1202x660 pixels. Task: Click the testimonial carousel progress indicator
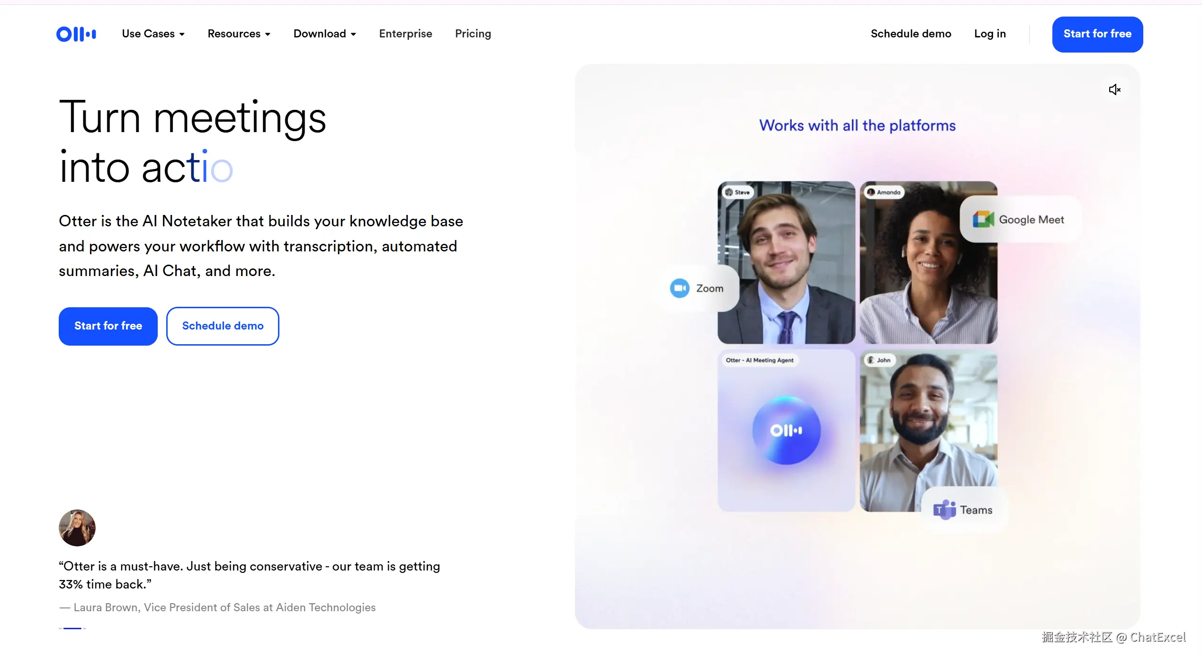tap(72, 628)
